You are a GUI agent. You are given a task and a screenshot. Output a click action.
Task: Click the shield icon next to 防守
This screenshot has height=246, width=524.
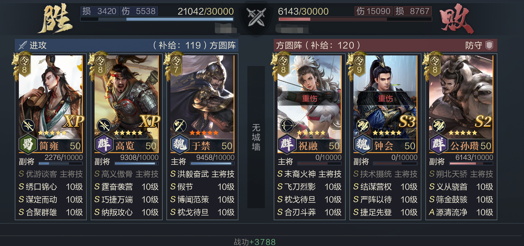pos(489,46)
